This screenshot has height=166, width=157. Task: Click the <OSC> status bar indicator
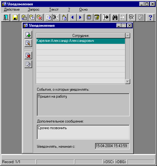[x=109, y=162]
